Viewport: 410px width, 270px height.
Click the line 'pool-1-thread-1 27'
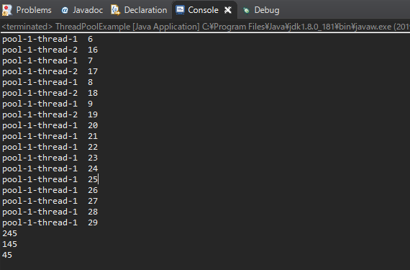pos(50,201)
